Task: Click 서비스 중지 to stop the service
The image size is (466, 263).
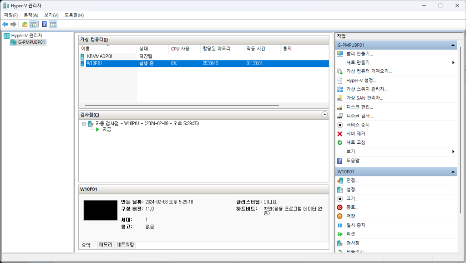Action: point(358,125)
